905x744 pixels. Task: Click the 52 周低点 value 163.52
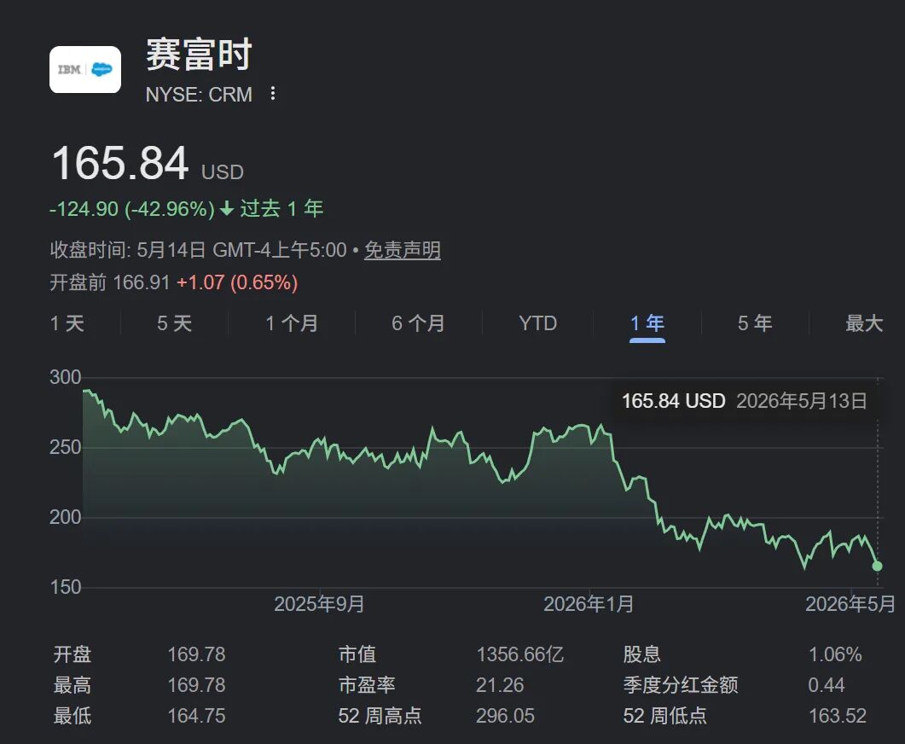click(x=838, y=716)
